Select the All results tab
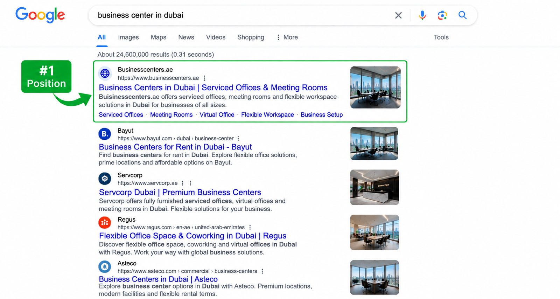This screenshot has height=299, width=560. pos(102,37)
